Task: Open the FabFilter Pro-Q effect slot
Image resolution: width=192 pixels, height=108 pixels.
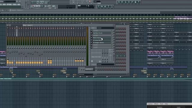Action: 101,33
